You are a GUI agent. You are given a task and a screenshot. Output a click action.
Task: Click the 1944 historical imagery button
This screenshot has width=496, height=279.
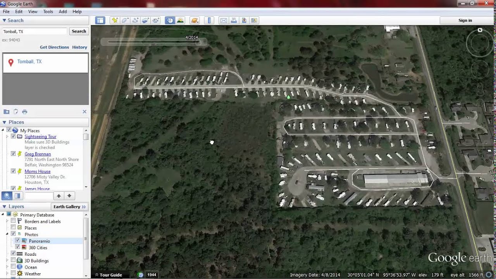coord(152,275)
